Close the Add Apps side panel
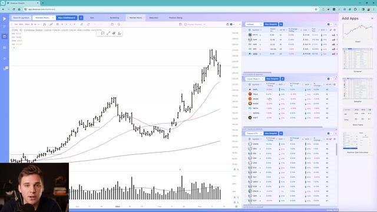Screen dimensions: 377x212 coord(372,18)
